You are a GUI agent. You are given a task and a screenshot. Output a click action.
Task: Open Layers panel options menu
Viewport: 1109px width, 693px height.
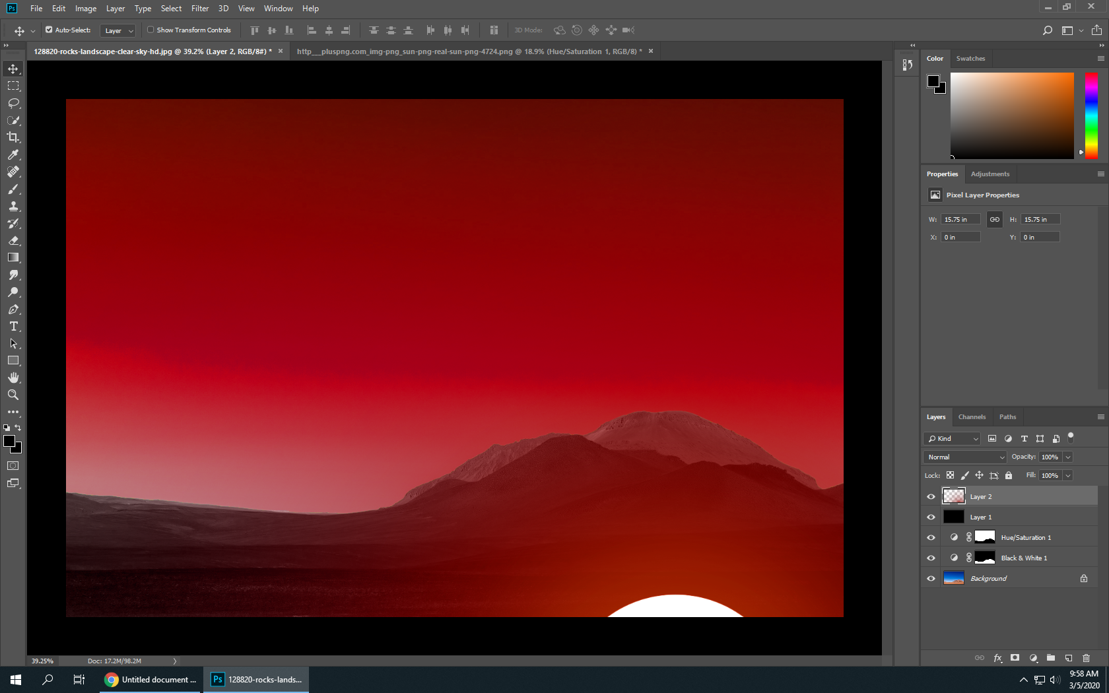[x=1100, y=416]
